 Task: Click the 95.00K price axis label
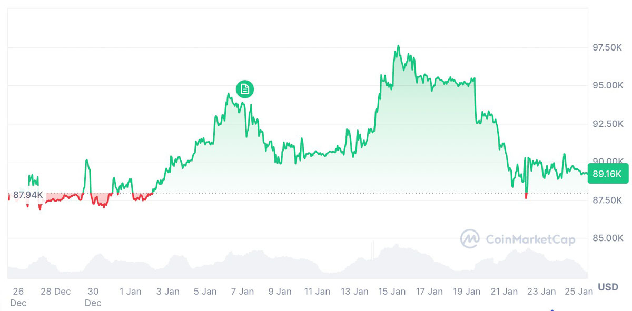pyautogui.click(x=608, y=86)
